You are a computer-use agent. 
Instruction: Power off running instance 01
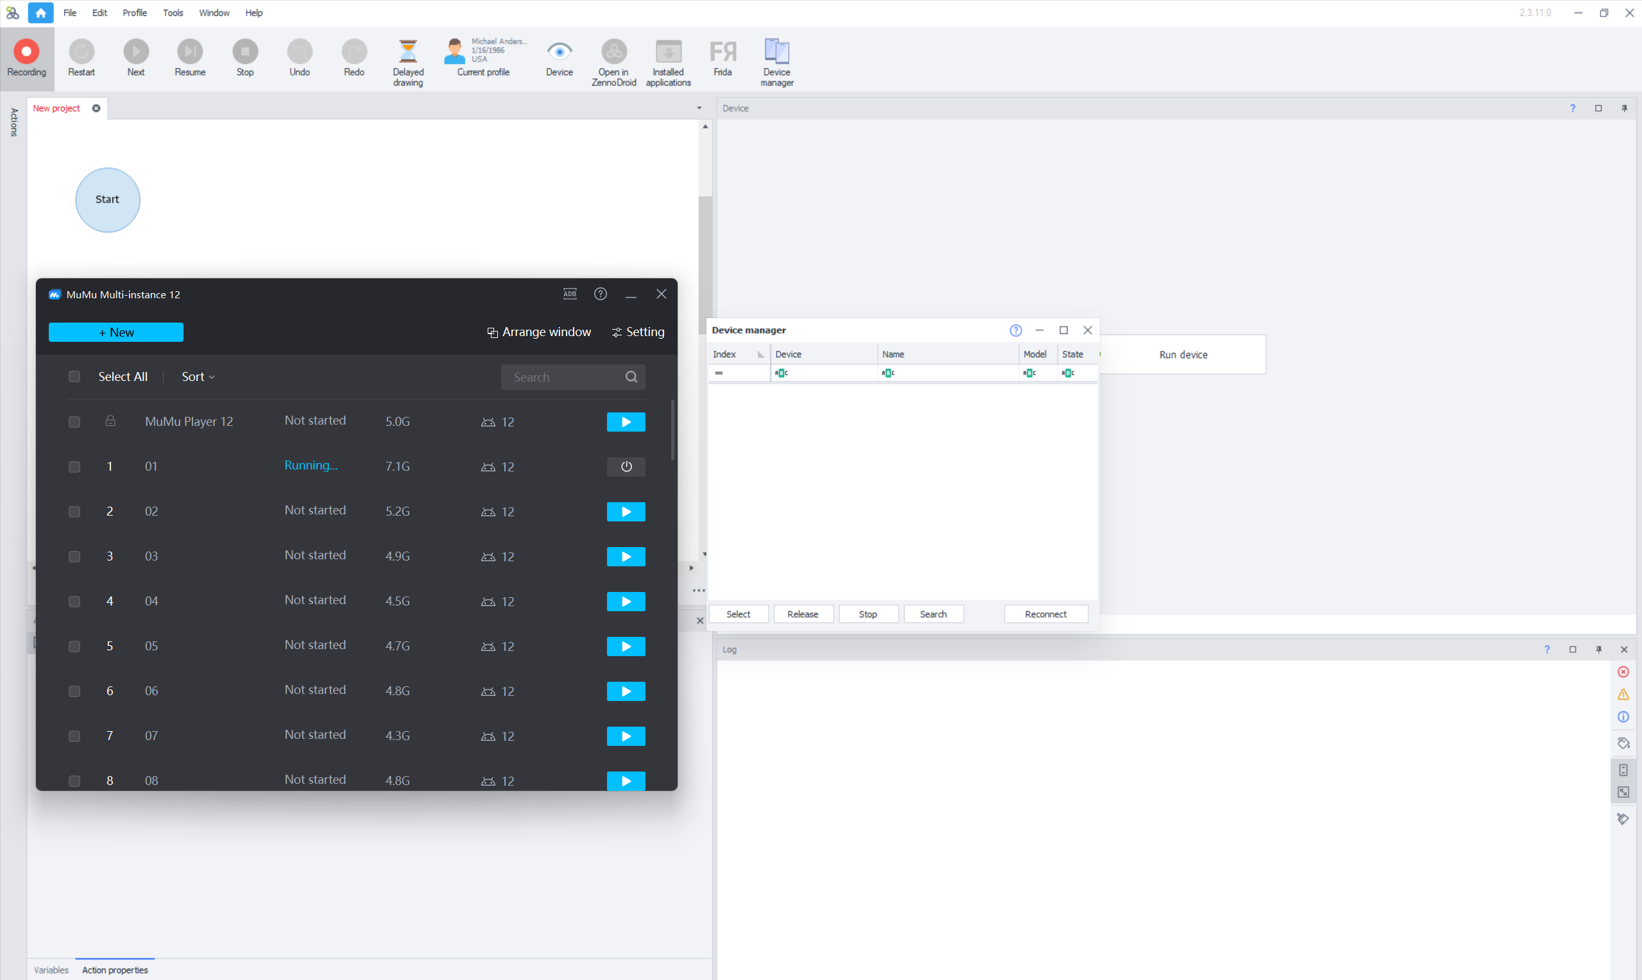point(626,467)
